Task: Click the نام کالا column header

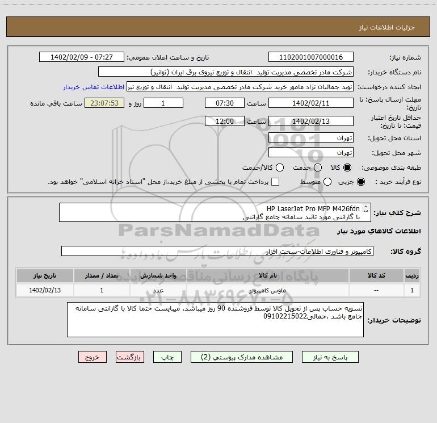Action: (267, 275)
